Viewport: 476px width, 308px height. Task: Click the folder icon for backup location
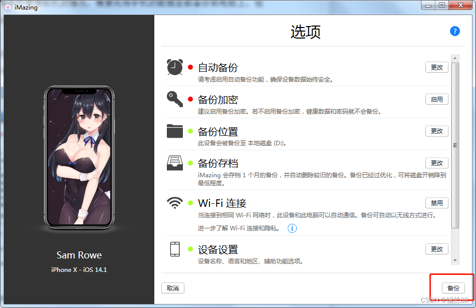coord(174,131)
